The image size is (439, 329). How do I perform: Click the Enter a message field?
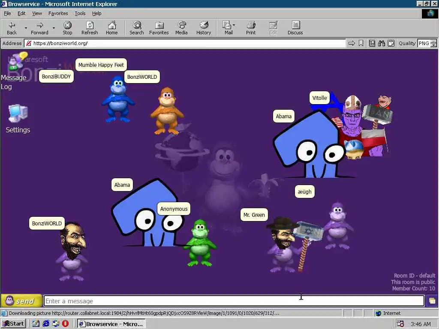coord(234,301)
